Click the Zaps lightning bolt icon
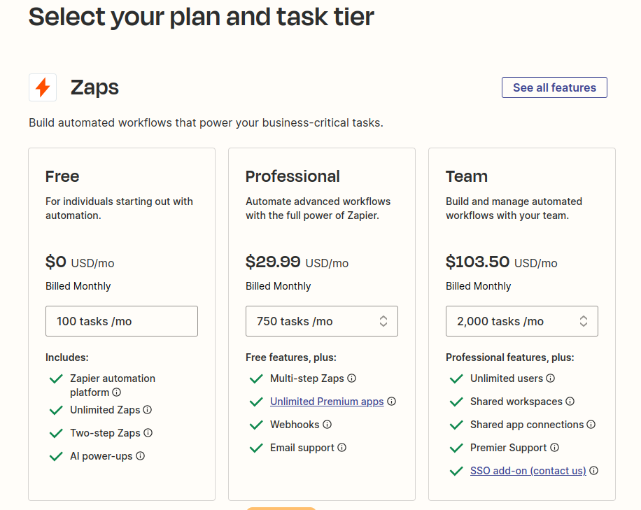The height and width of the screenshot is (510, 641). 43,87
